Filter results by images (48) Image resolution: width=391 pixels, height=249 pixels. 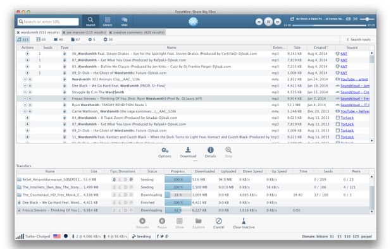[58, 39]
